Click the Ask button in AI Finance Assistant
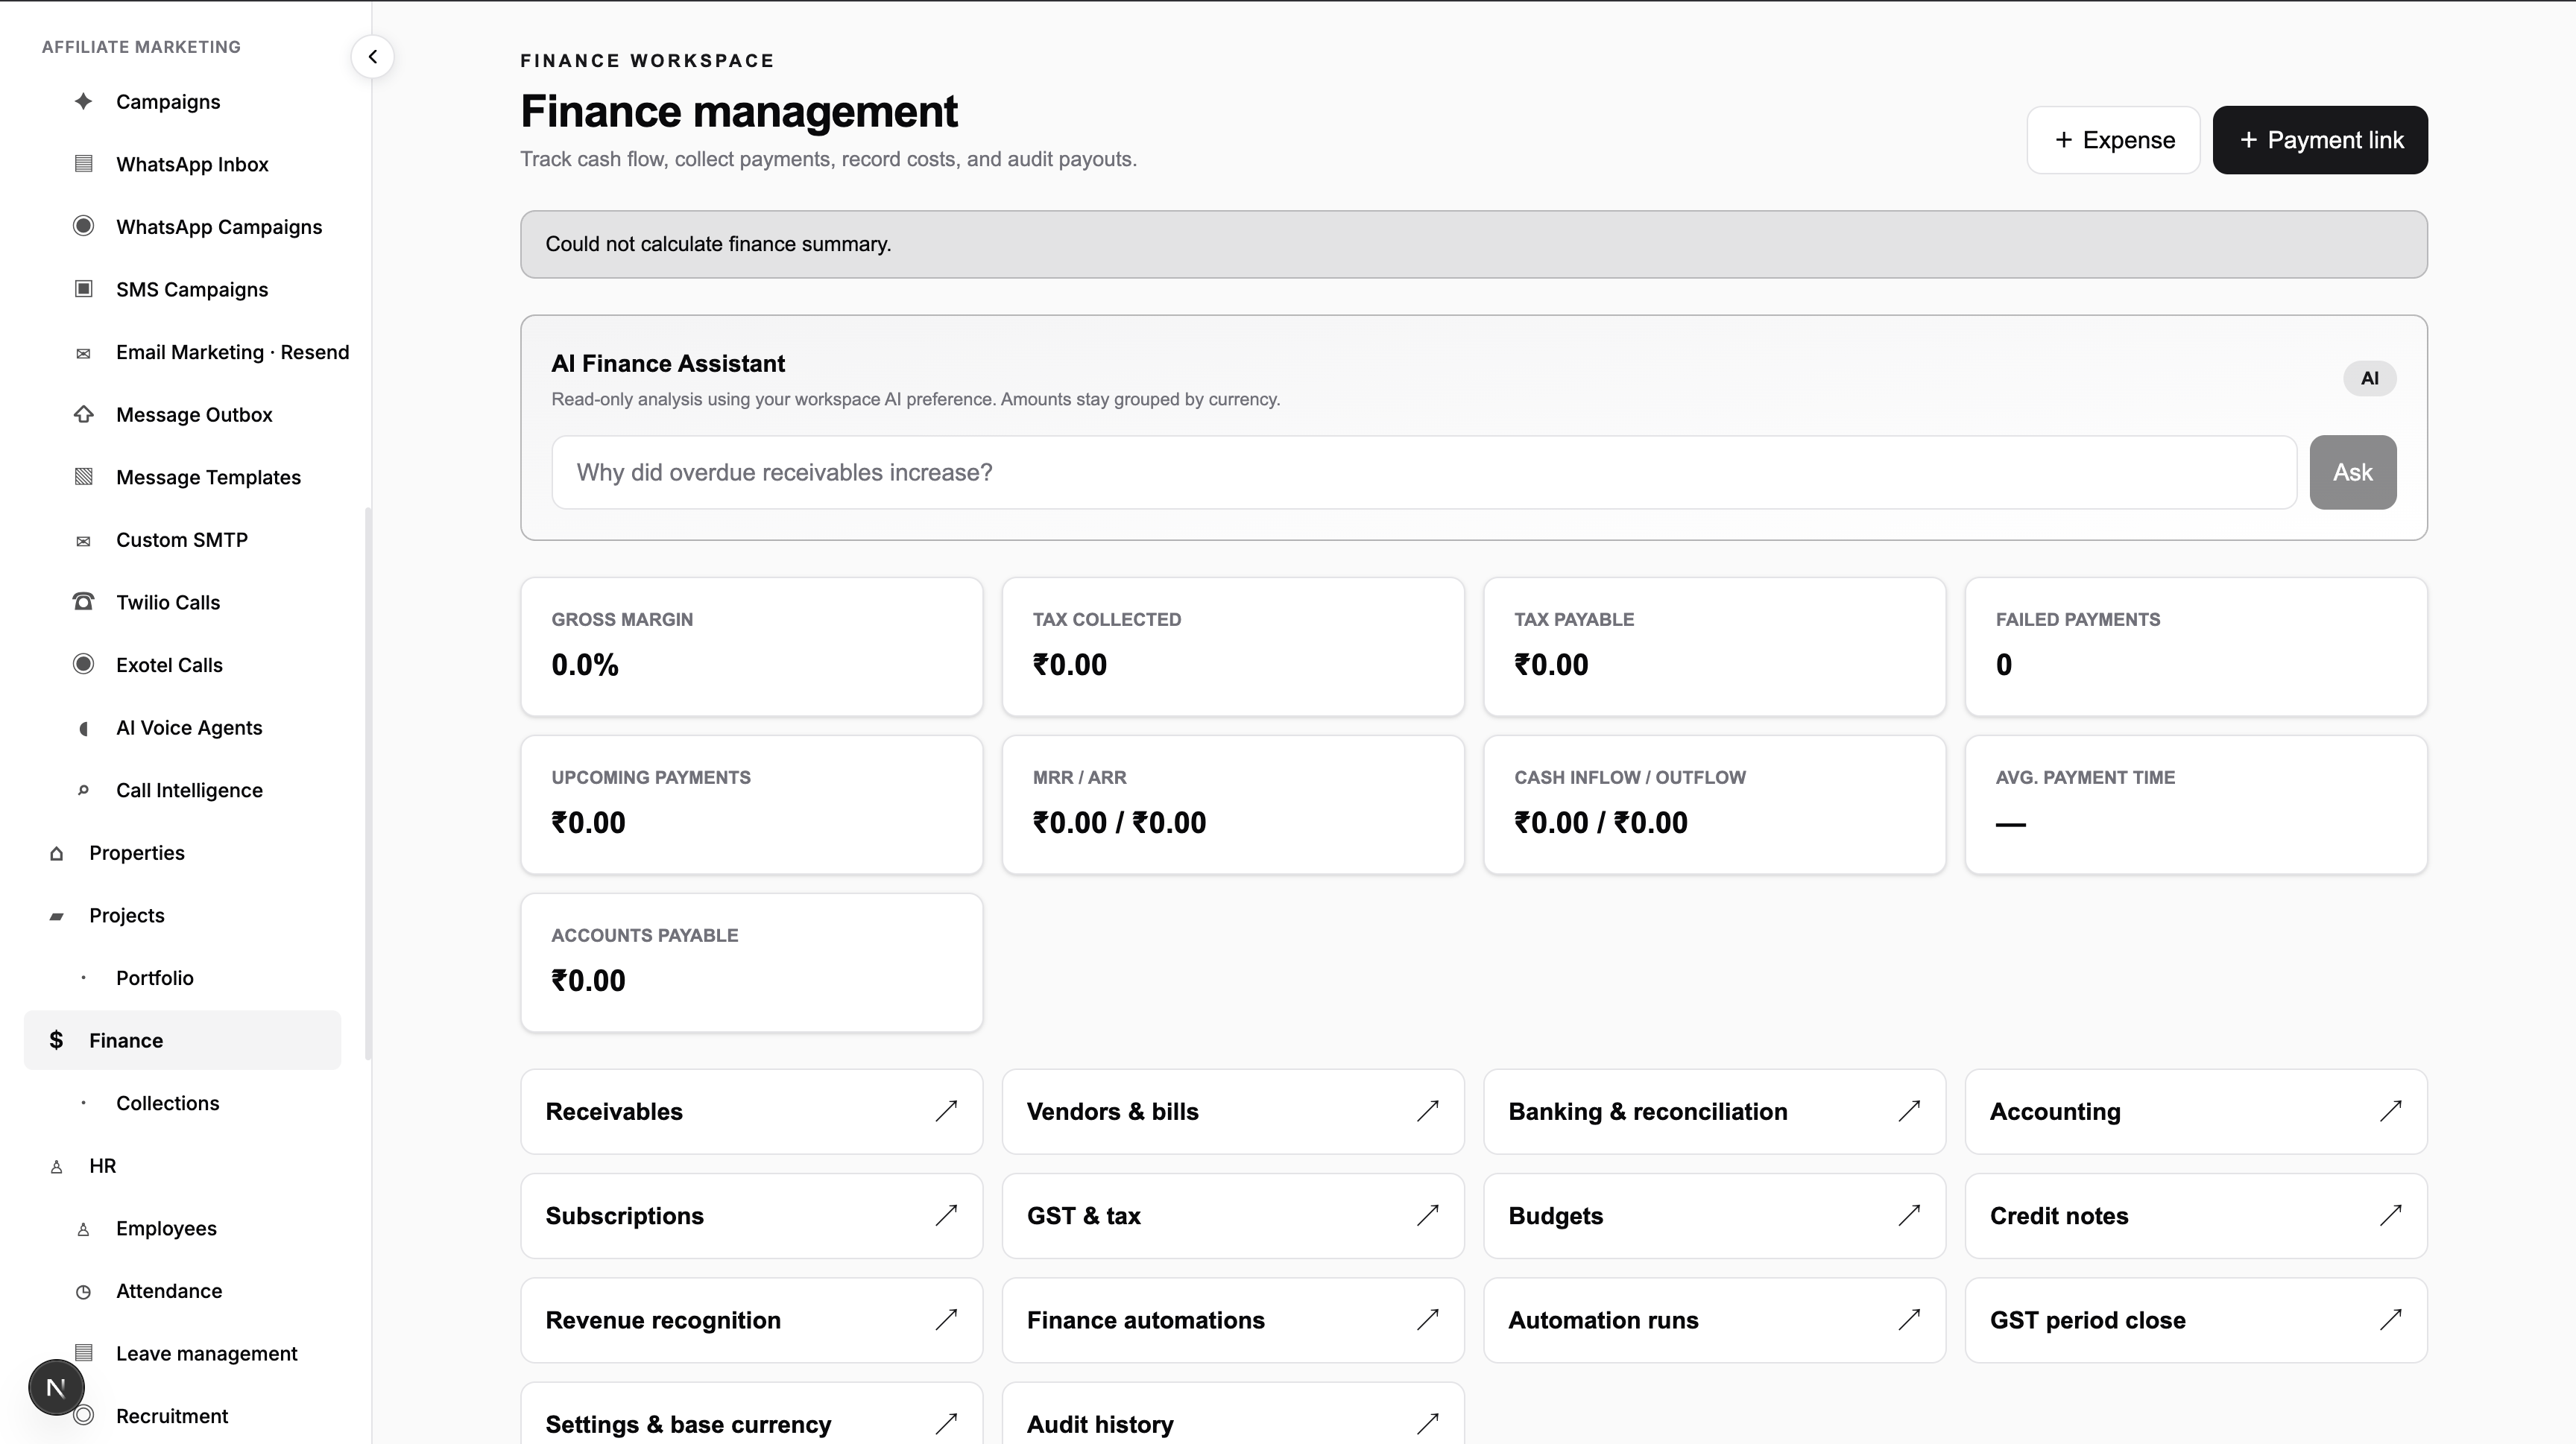This screenshot has width=2576, height=1444. 2352,472
